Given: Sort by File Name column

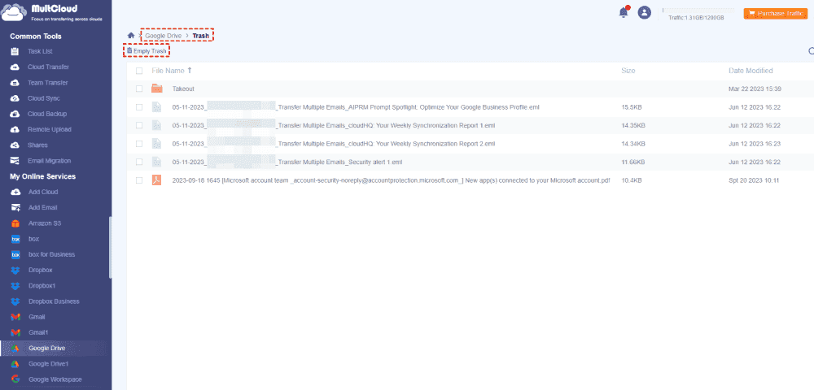Looking at the screenshot, I should (x=172, y=71).
